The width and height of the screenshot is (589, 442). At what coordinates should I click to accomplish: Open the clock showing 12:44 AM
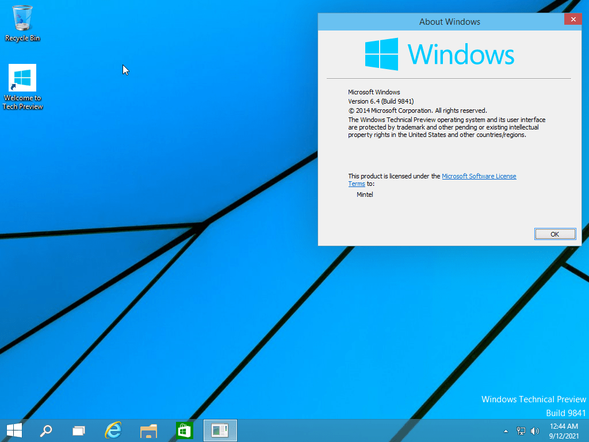click(563, 430)
